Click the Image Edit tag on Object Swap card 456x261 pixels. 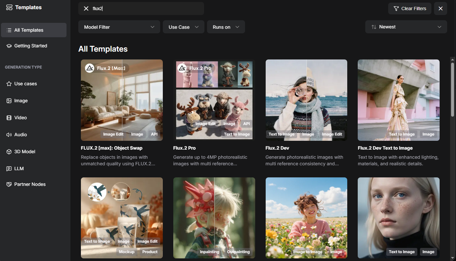point(113,134)
